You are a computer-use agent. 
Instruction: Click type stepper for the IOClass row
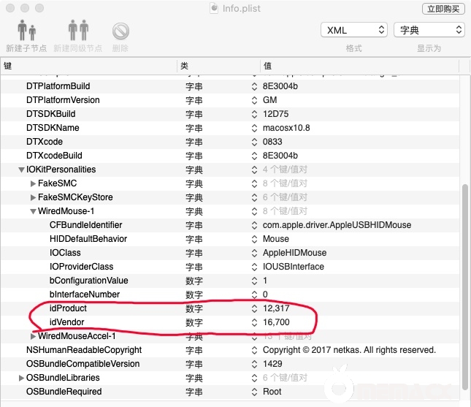click(x=254, y=253)
